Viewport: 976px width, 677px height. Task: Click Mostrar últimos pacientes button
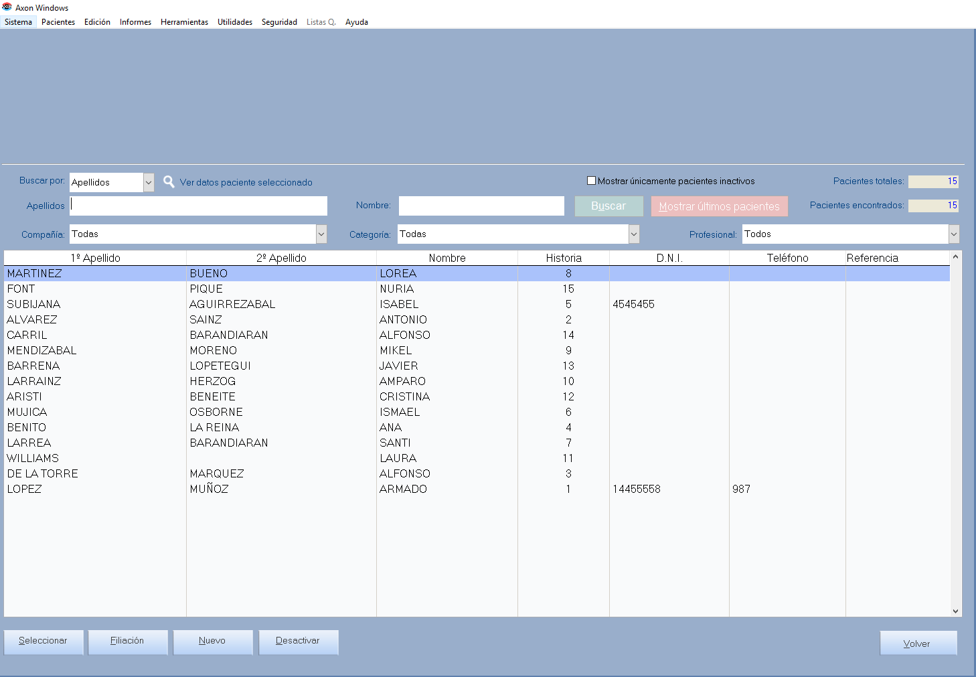[719, 206]
